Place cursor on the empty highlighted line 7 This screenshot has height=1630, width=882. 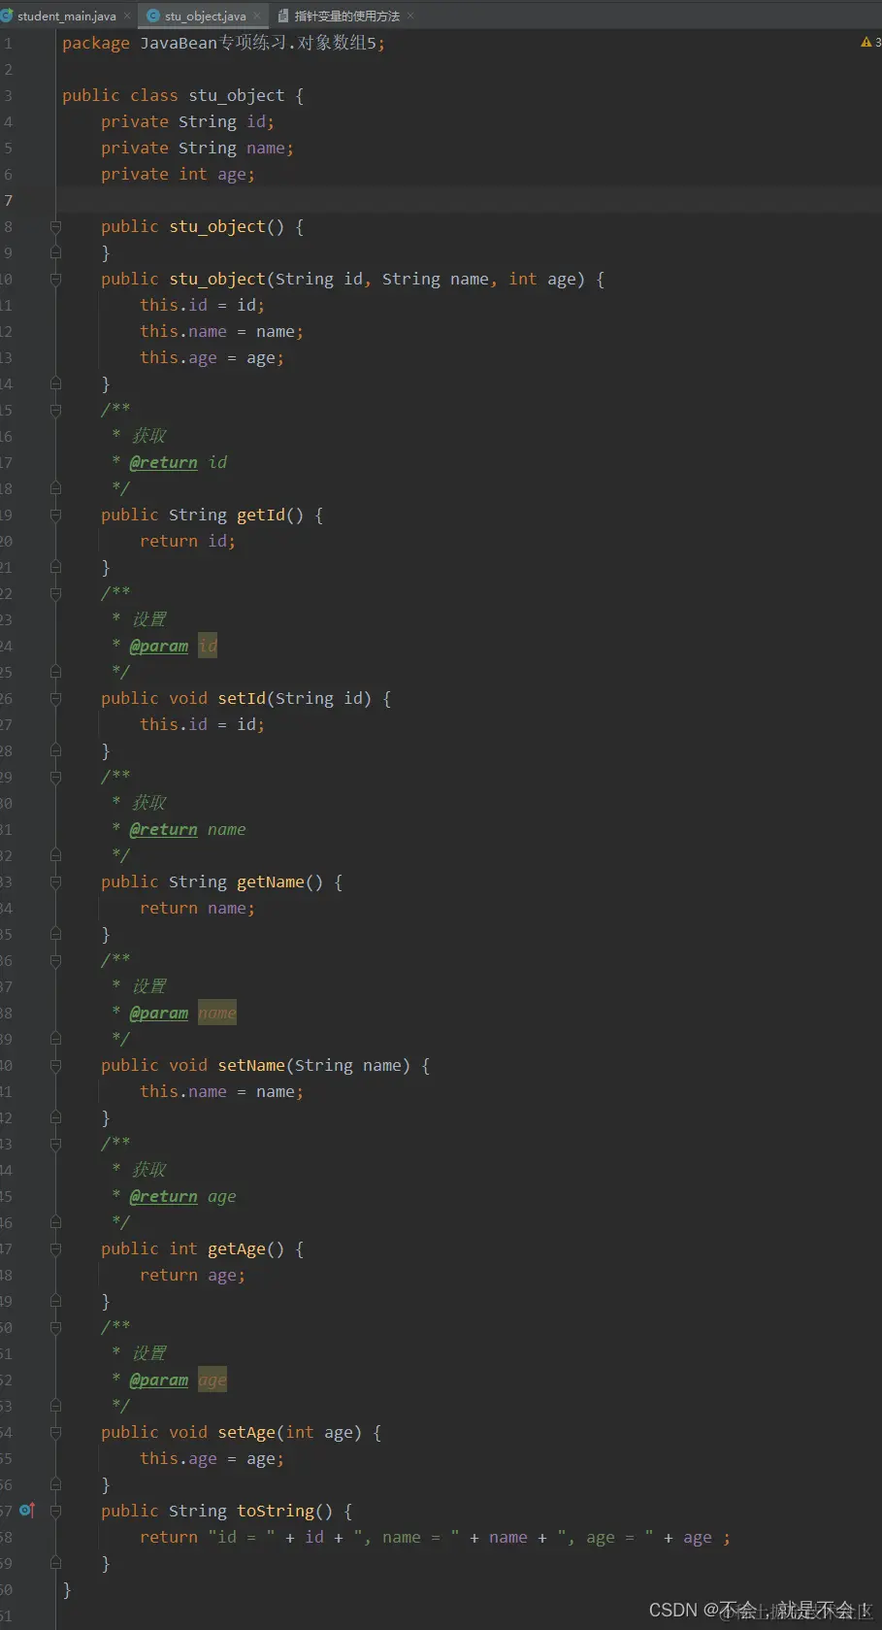point(469,200)
